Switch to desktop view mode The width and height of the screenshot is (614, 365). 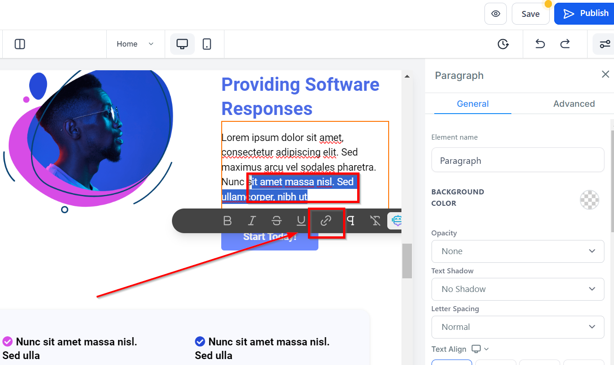[182, 44]
